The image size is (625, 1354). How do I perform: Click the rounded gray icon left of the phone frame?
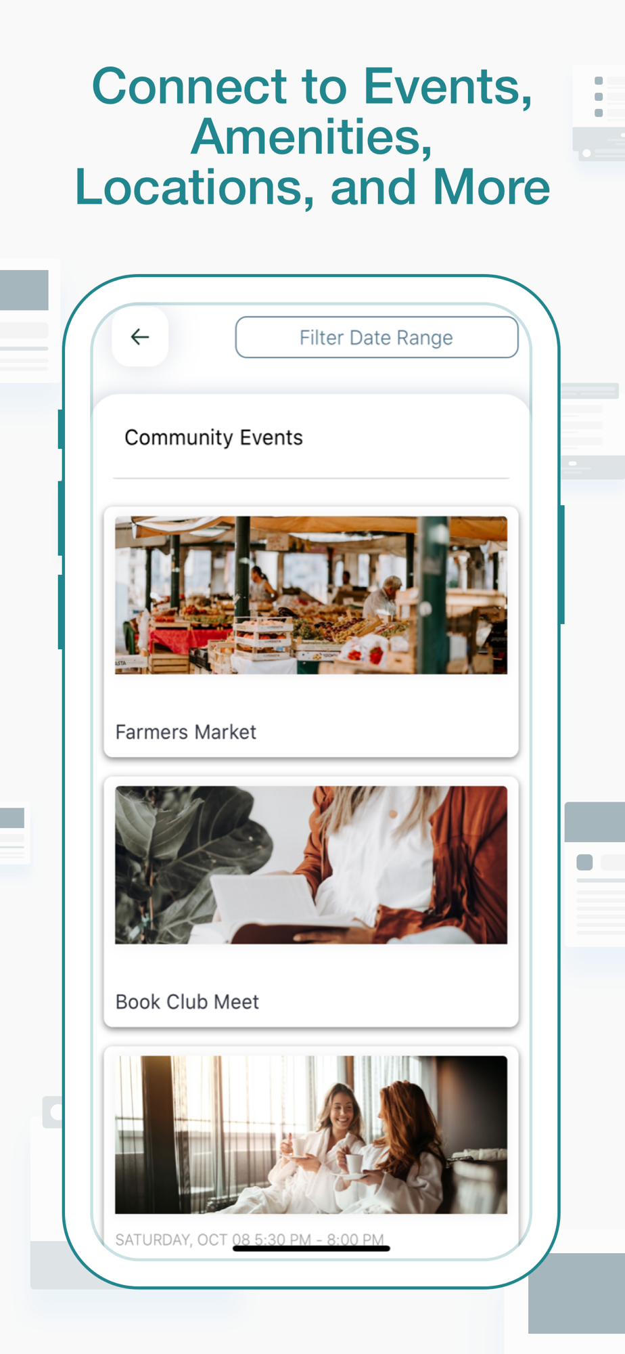coord(52,1112)
